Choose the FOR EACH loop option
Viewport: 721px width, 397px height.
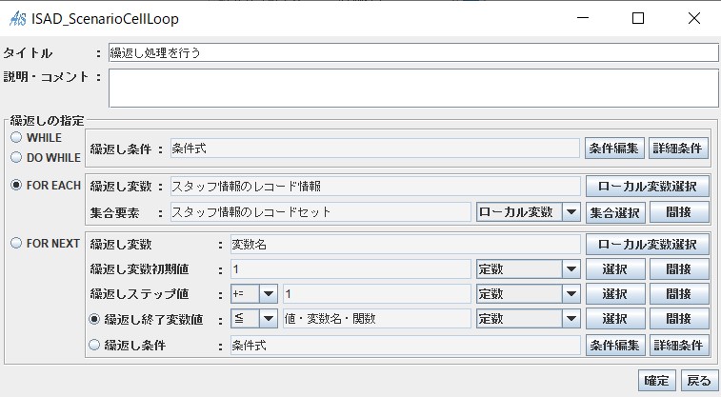coord(16,186)
